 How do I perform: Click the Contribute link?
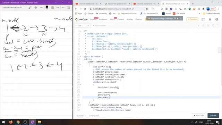point(94,116)
